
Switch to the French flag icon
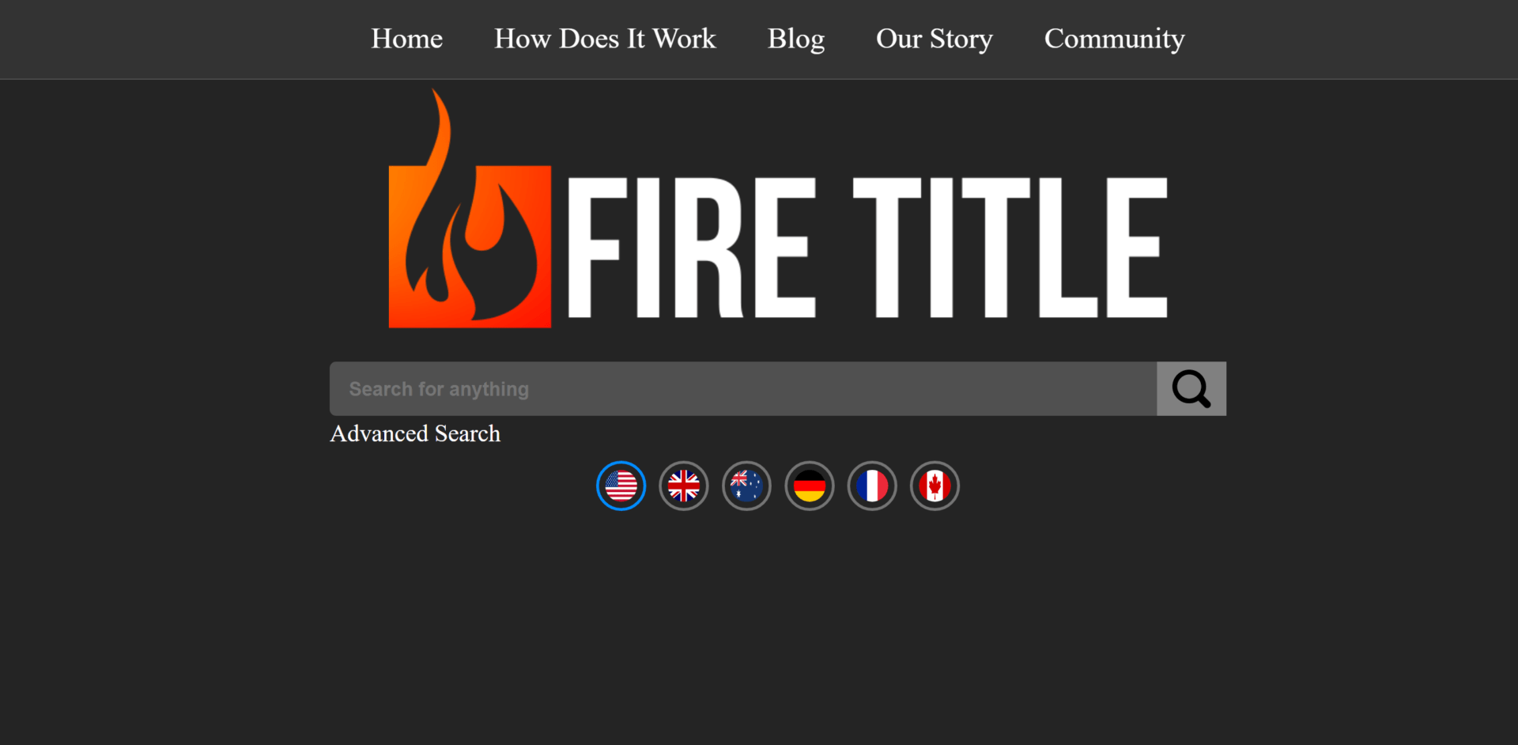click(x=872, y=486)
